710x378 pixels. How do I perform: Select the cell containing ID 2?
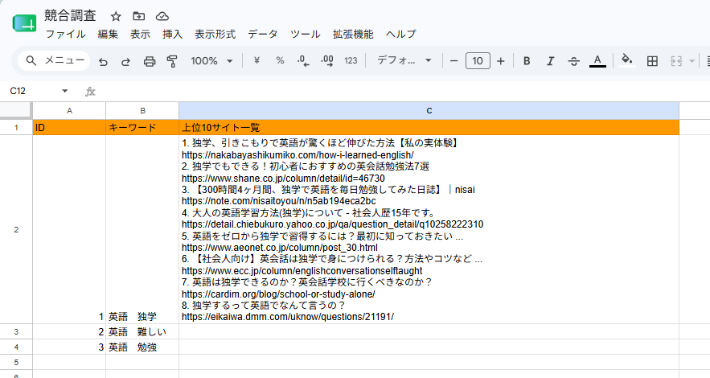[69, 332]
